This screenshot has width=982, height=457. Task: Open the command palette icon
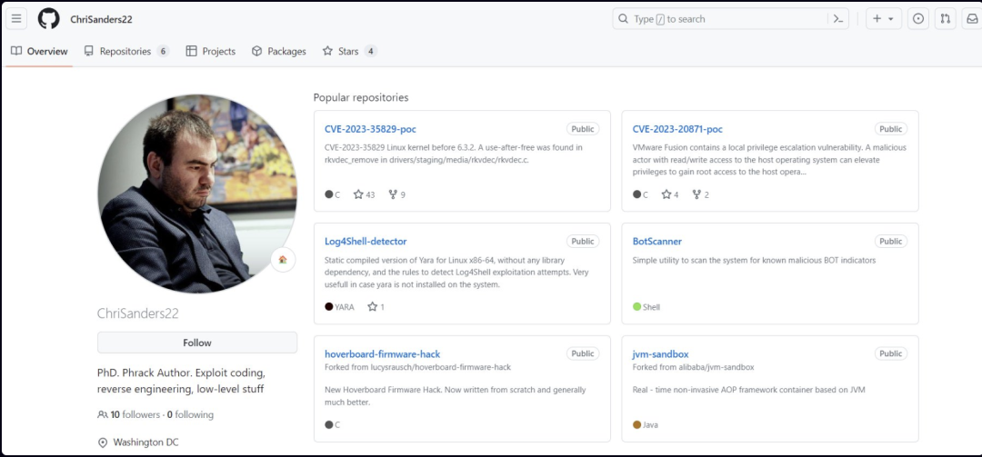[838, 19]
